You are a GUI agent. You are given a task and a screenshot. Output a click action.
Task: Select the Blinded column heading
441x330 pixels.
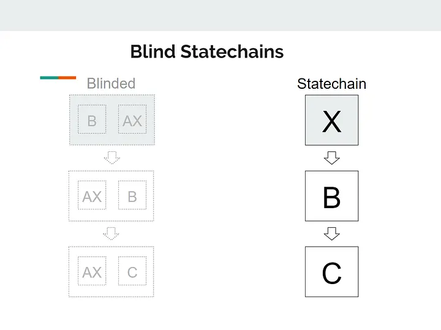(x=111, y=84)
